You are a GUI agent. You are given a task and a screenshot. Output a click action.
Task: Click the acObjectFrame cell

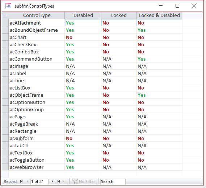(37, 95)
